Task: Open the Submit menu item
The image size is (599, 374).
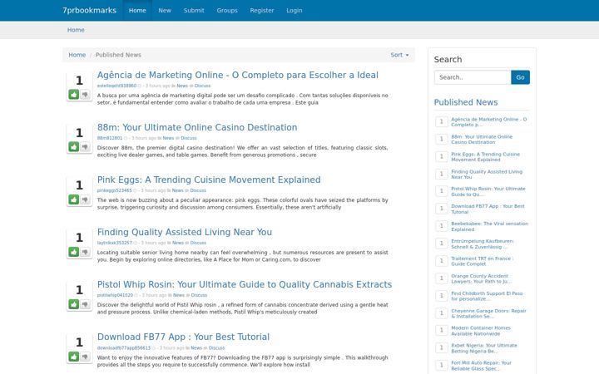Action: click(194, 10)
